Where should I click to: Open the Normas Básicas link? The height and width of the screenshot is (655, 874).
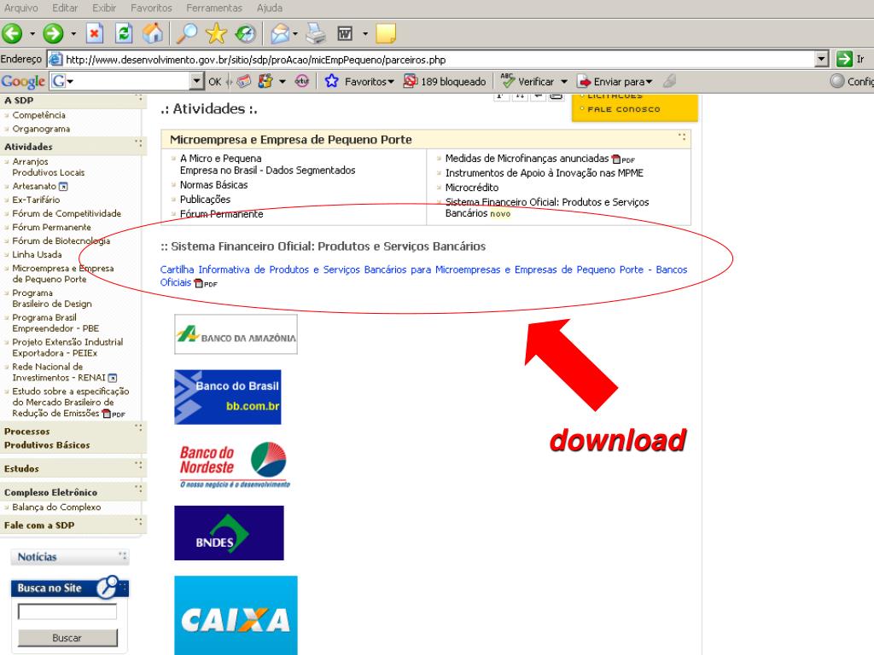tap(213, 185)
